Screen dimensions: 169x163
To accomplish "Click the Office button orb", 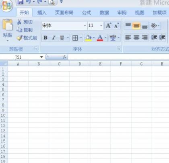I will 7,6.
